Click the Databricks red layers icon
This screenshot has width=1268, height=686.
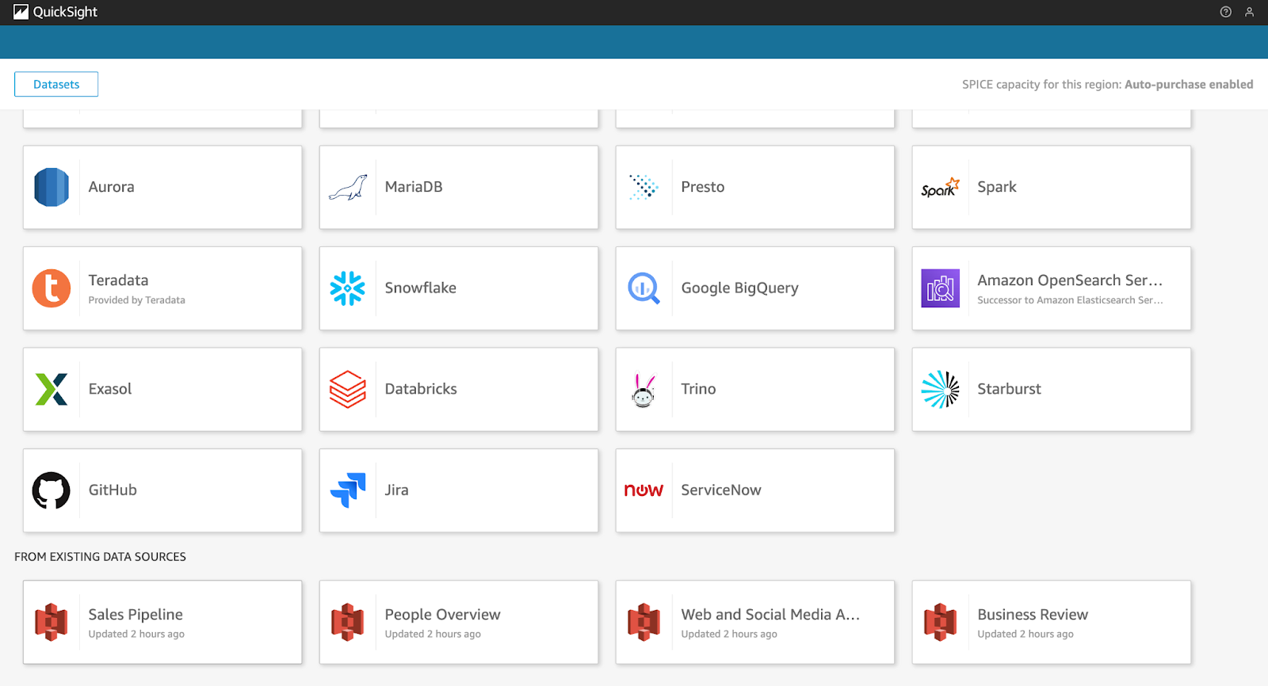pyautogui.click(x=348, y=389)
